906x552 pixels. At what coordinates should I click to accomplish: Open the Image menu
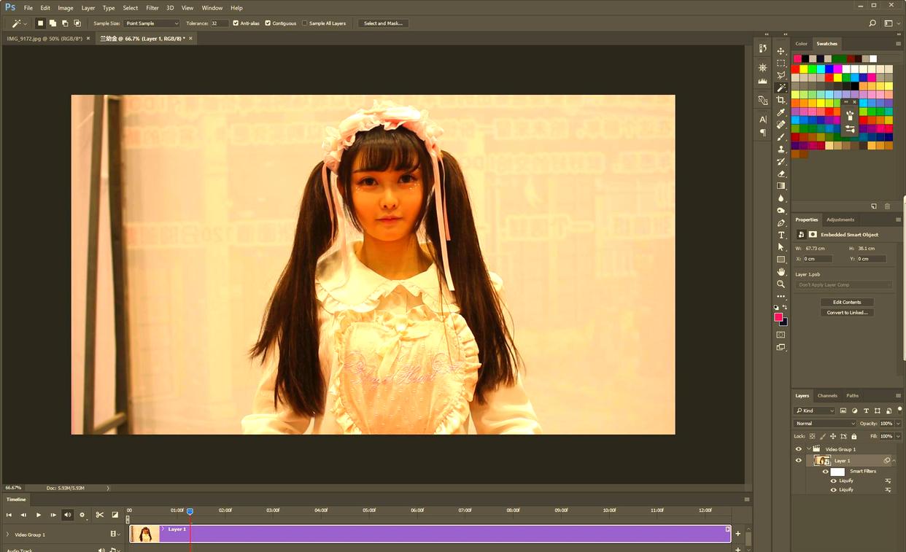(66, 8)
